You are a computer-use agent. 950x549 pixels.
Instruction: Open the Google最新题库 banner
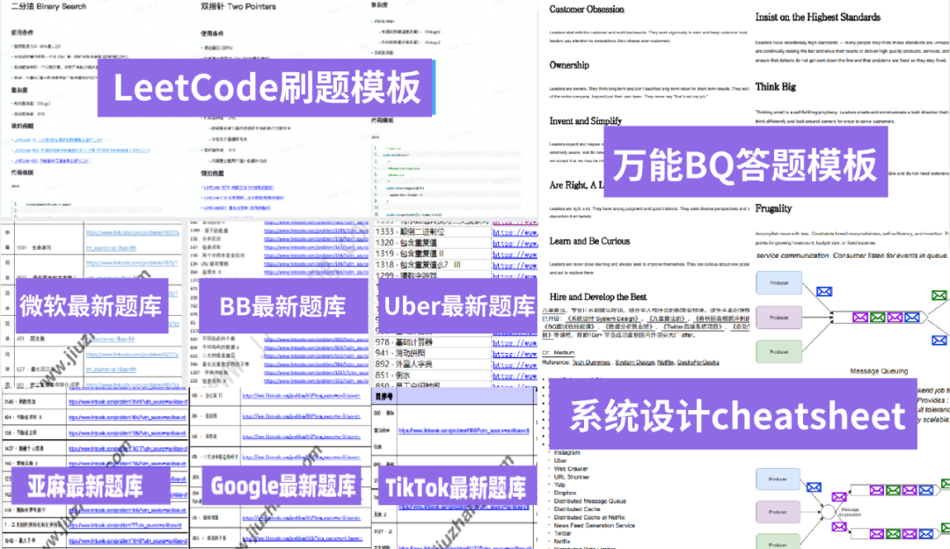[x=283, y=486]
